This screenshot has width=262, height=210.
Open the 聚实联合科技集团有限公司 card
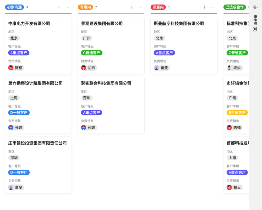point(106,83)
